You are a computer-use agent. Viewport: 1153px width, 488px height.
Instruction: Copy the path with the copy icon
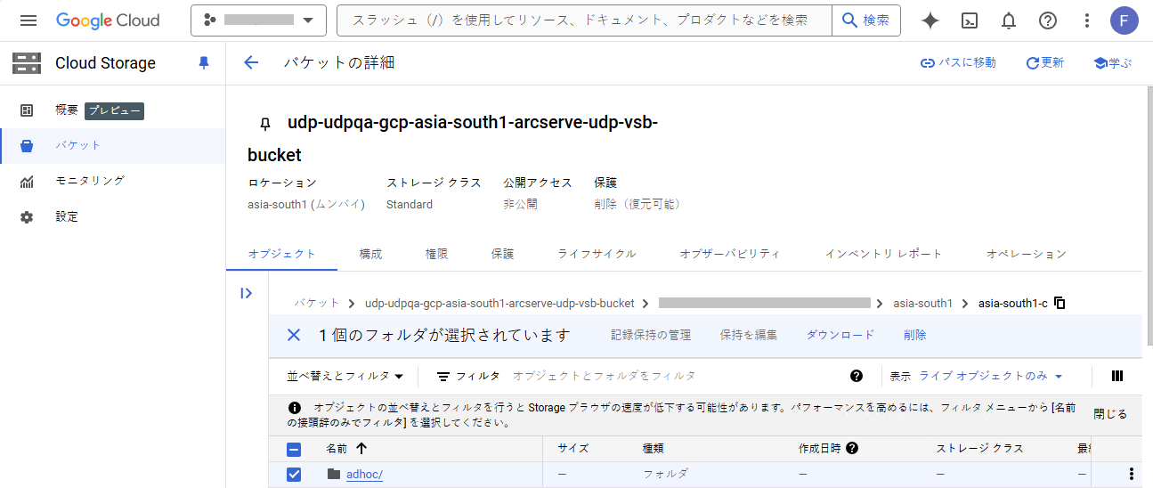pos(1060,303)
